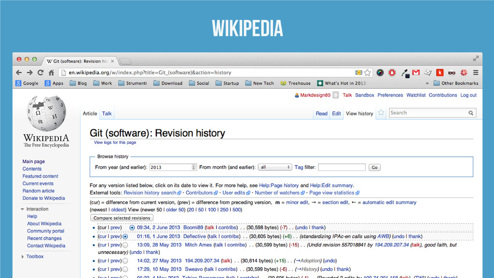Click the yellow translate-style icon in address bar
494x278 pixels.
[x=358, y=72]
